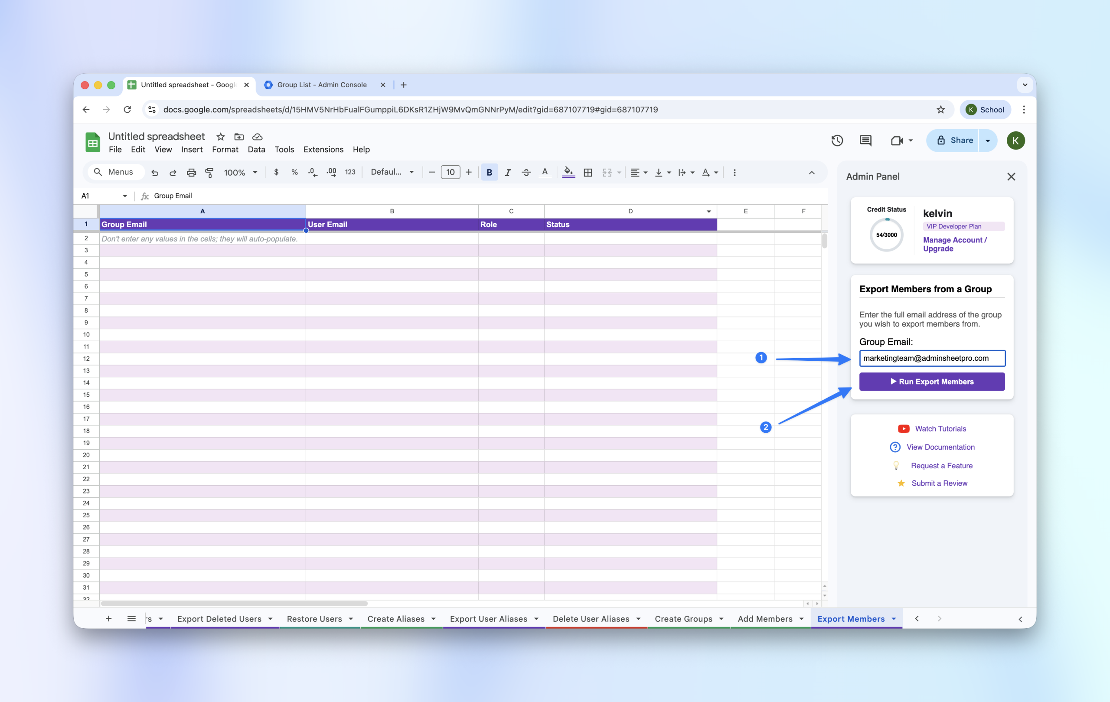The height and width of the screenshot is (702, 1110).
Task: Collapse the toolbar with the chevron
Action: 811,173
